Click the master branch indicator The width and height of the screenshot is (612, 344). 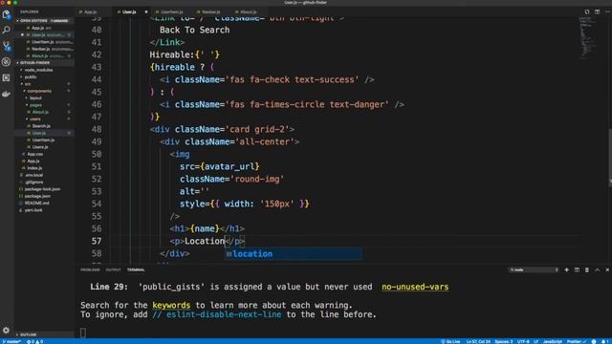[11, 342]
